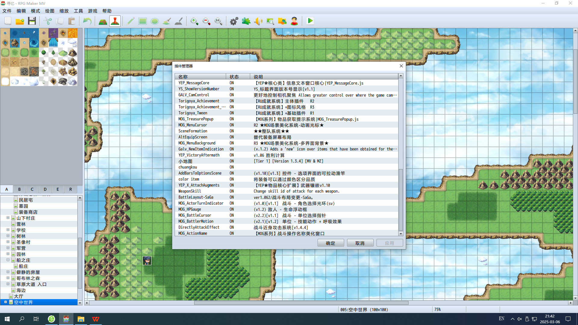Click the Actual Size 1:1 zoom icon
The height and width of the screenshot is (325, 578).
[219, 21]
